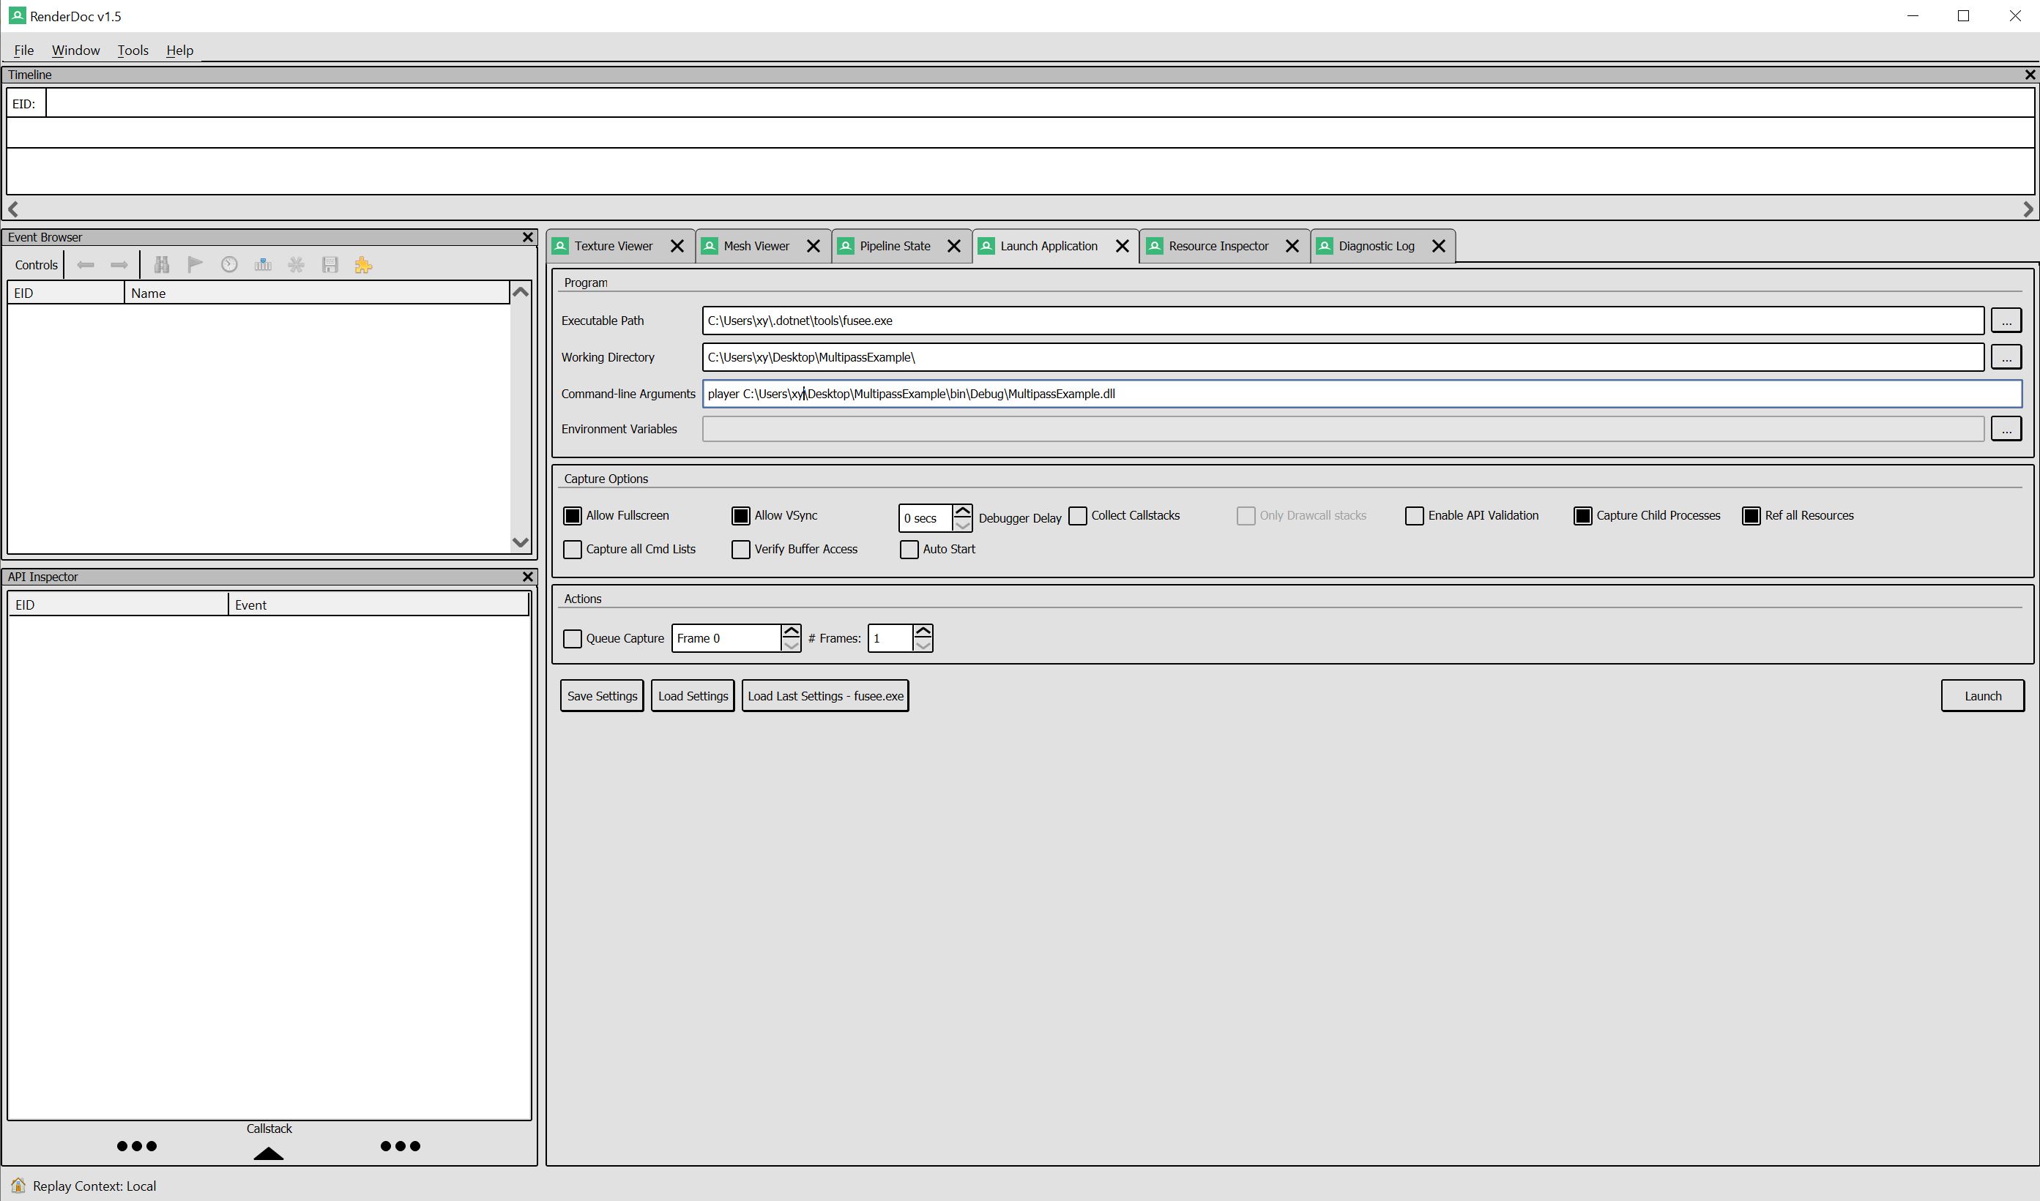The width and height of the screenshot is (2040, 1201).
Task: Expand Frame number queue capture field
Action: (x=792, y=631)
